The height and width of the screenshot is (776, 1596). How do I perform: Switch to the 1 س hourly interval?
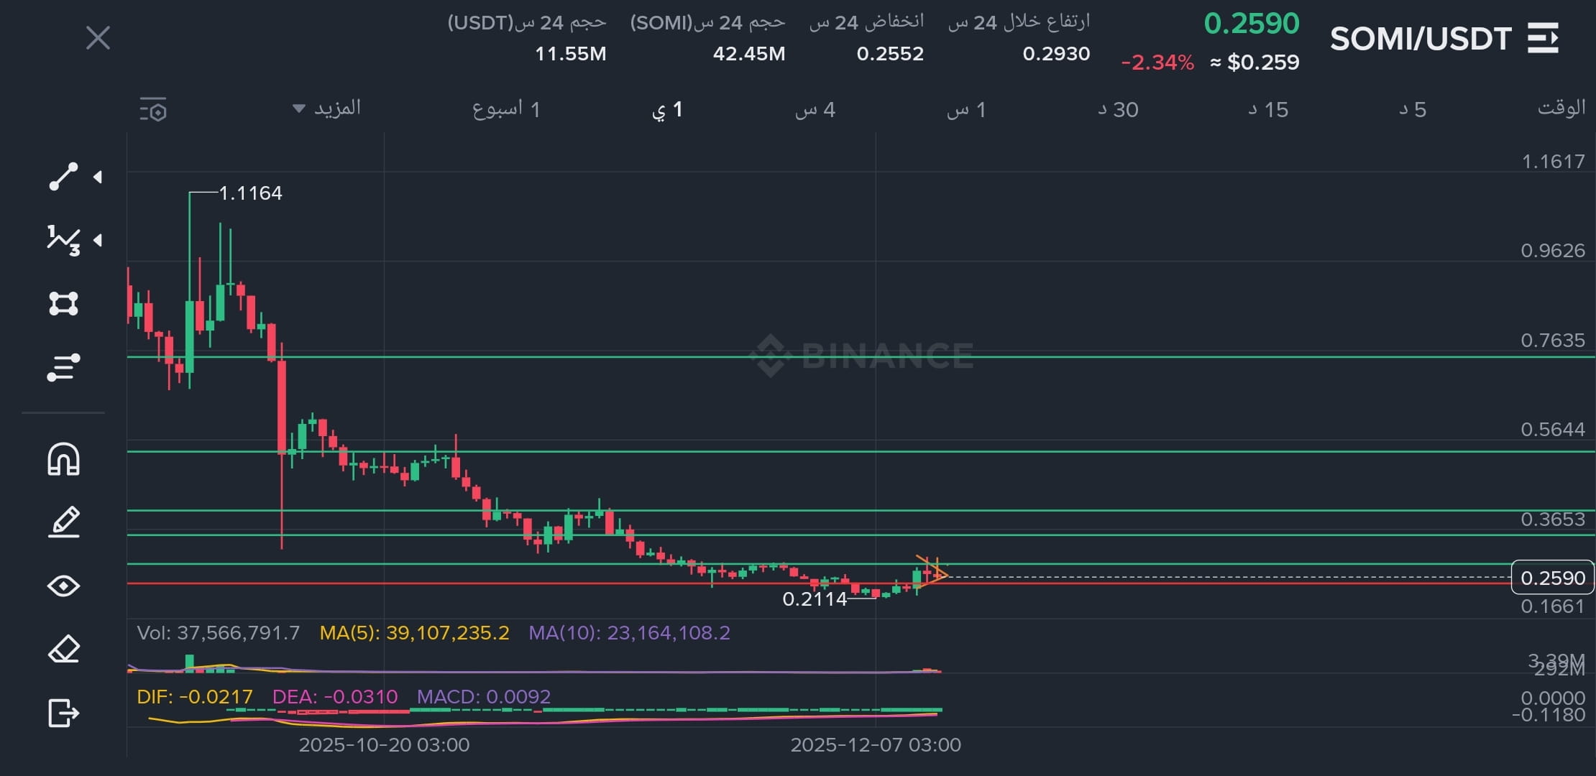pos(966,110)
